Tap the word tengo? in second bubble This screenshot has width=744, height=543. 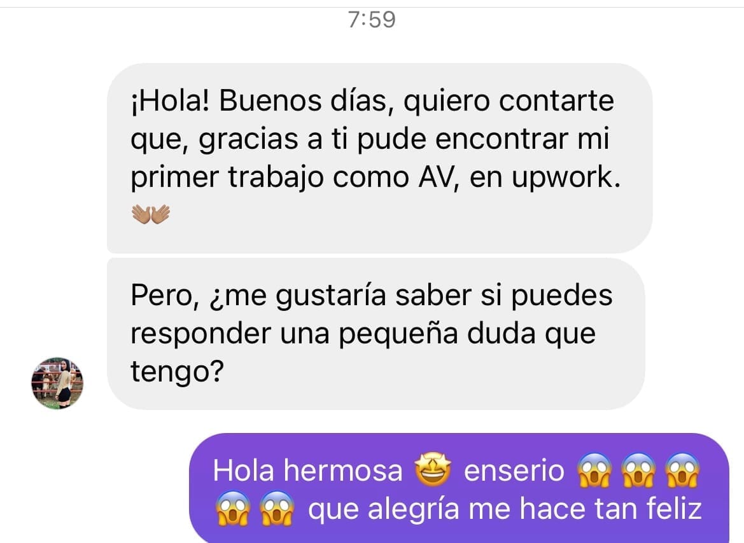pyautogui.click(x=177, y=372)
